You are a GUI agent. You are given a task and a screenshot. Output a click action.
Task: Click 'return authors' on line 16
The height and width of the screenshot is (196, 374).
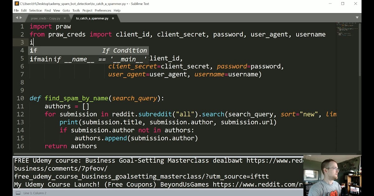(x=71, y=146)
